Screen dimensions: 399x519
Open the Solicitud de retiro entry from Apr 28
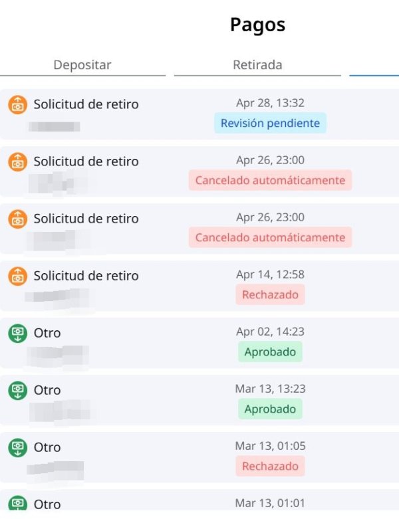point(86,104)
